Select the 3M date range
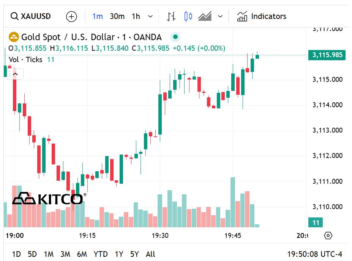352x261 pixels. point(65,254)
